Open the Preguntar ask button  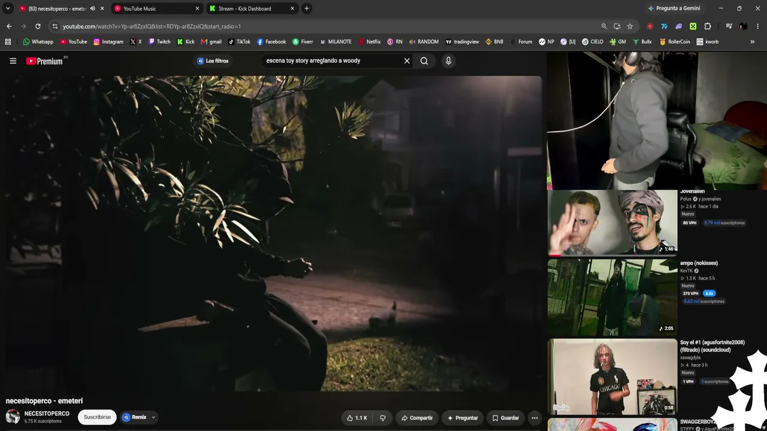point(463,418)
